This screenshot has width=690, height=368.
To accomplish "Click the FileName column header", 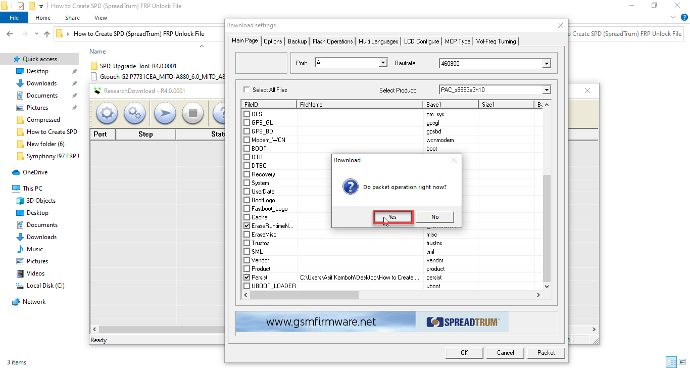I will pyautogui.click(x=360, y=104).
